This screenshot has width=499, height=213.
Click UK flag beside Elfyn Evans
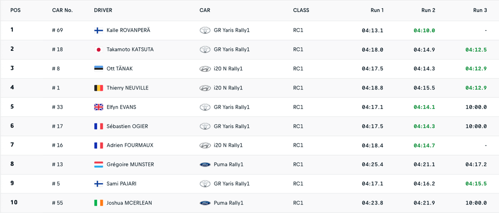(x=98, y=107)
